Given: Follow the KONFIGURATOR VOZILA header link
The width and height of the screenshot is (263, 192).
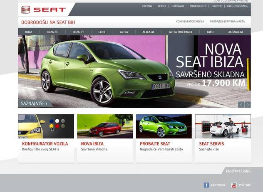Looking at the screenshot, I should tap(190, 22).
